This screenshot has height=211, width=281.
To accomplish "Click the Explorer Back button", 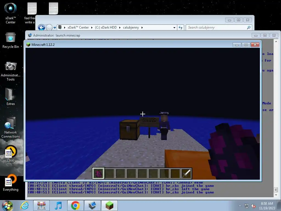I will 41,27.
